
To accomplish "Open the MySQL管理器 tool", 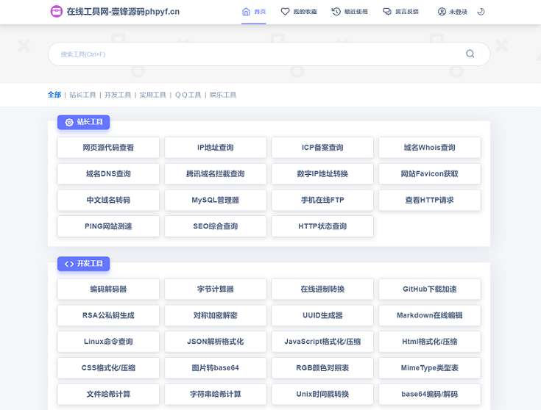I will pos(215,200).
